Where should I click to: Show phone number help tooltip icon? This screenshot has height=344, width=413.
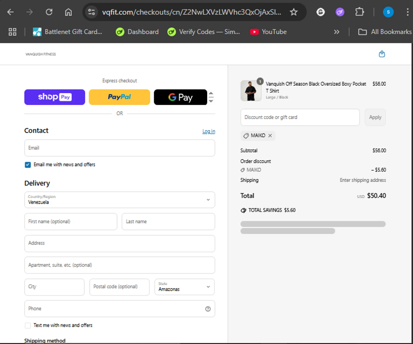(208, 309)
